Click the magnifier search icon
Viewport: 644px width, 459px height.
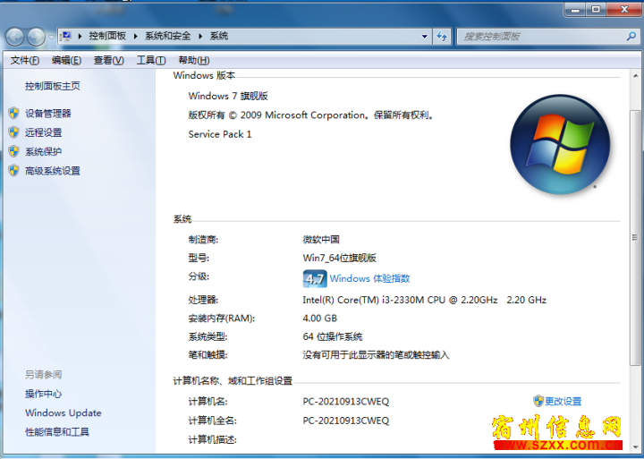[631, 37]
